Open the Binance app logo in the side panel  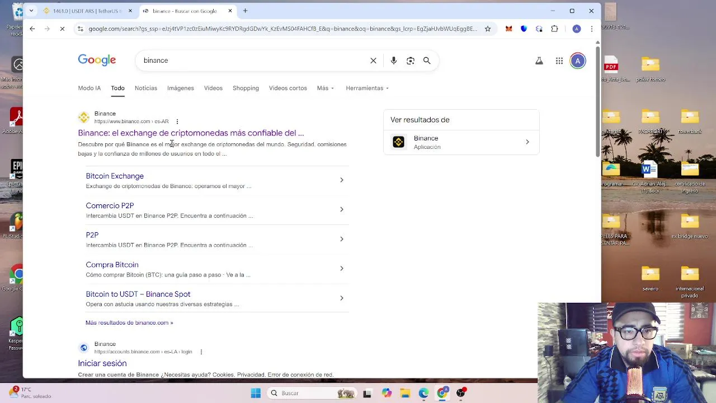(x=398, y=142)
